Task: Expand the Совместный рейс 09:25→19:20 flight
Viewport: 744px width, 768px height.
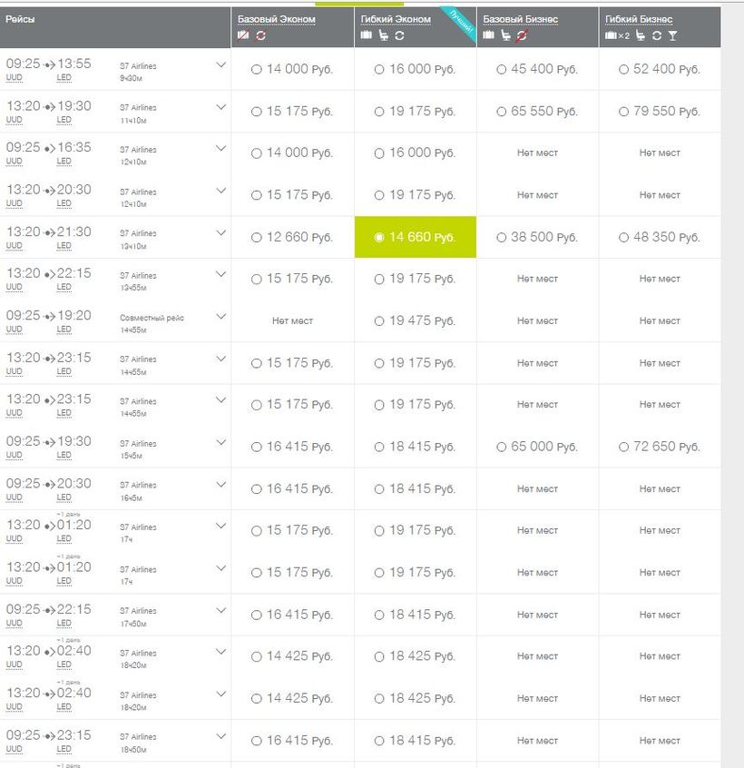Action: [x=221, y=316]
